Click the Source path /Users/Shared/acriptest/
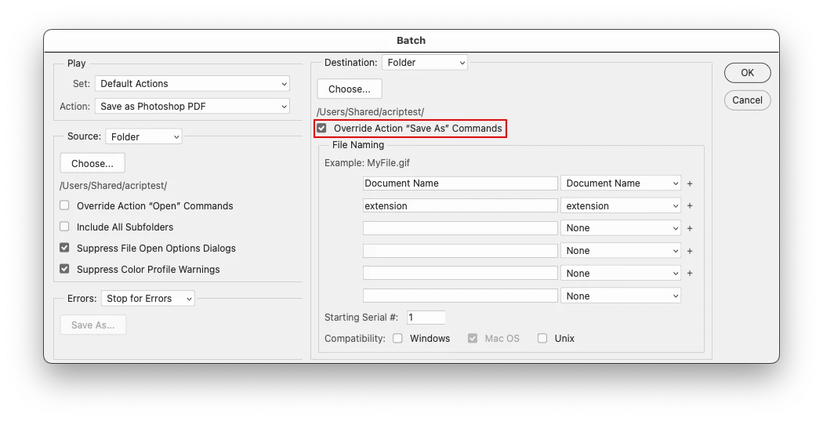 click(114, 186)
